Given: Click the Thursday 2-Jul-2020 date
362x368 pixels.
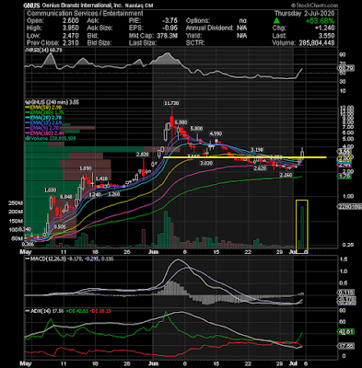Looking at the screenshot, I should (x=304, y=14).
